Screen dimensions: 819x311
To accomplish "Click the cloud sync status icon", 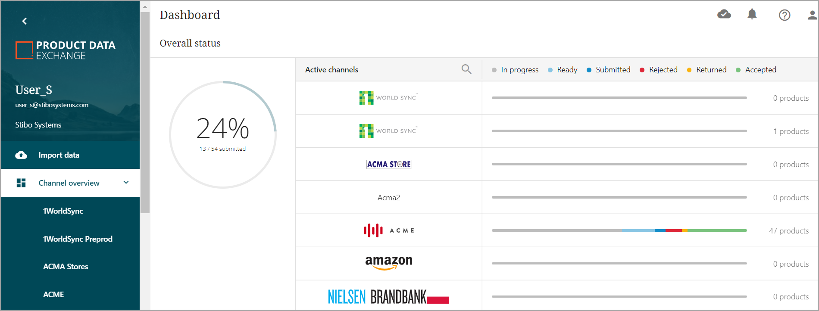I will click(x=724, y=15).
